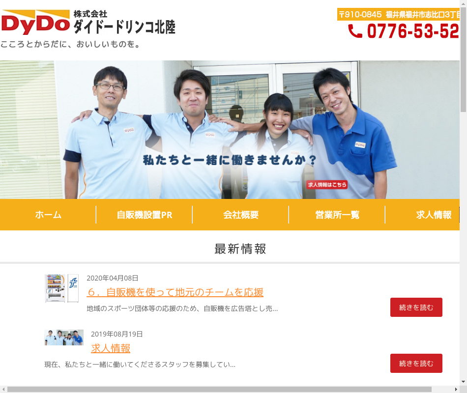Open the staff photo thumbnail for 求人情報
Screen dimensions: 467x393
64,338
